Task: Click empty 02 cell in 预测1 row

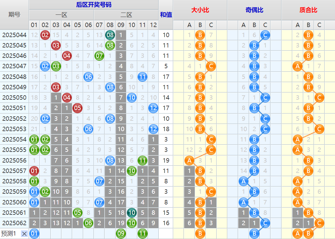Action: click(45, 233)
